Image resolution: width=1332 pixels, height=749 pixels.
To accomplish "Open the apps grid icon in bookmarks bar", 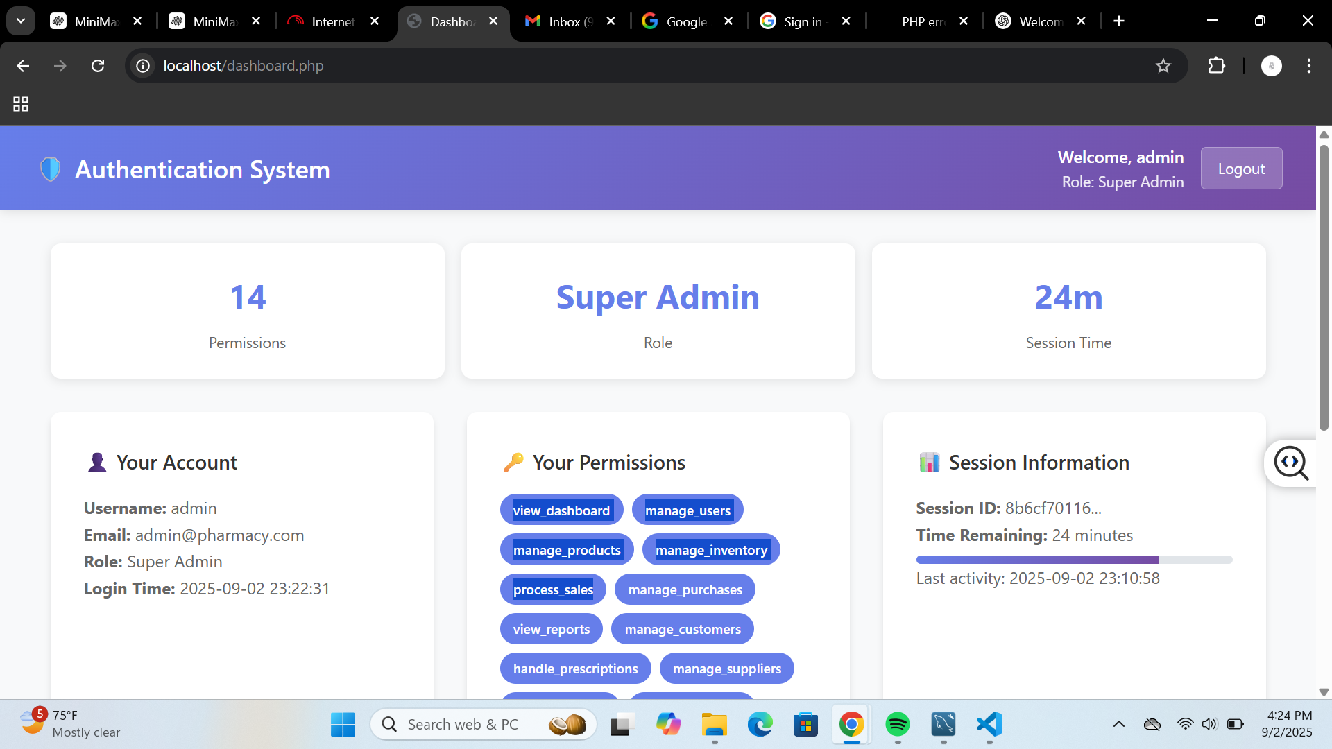I will click(21, 104).
